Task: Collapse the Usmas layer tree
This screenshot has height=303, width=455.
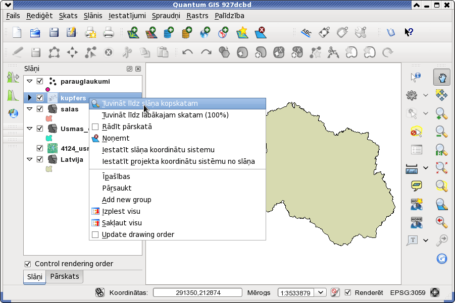Action: 30,129
